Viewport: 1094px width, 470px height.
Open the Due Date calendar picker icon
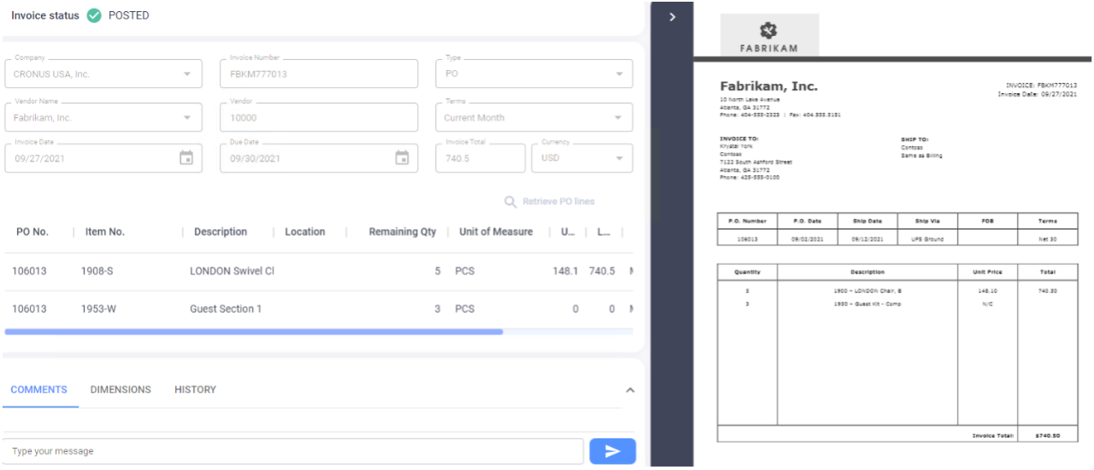coord(402,158)
